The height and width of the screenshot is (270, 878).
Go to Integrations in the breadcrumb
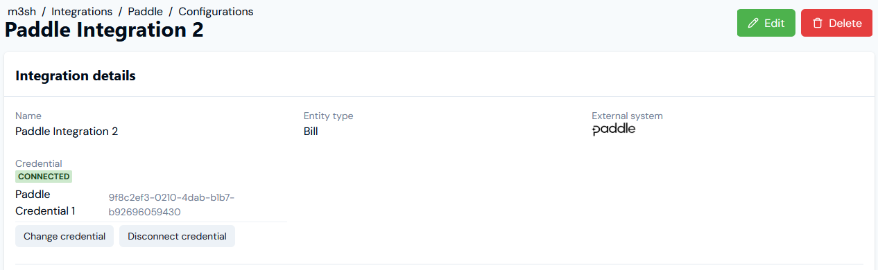point(82,12)
